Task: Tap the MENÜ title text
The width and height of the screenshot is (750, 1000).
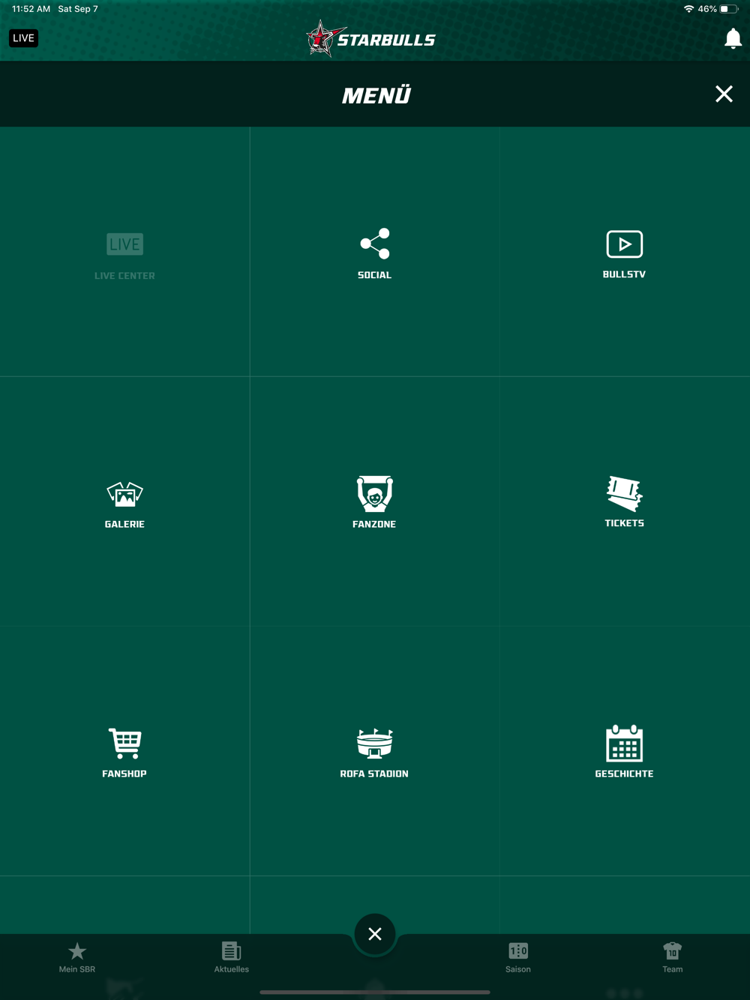Action: [376, 95]
